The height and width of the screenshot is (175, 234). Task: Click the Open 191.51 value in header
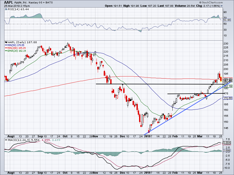tap(113, 6)
